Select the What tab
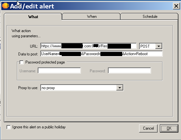This screenshot has height=140, width=181. pyautogui.click(x=33, y=17)
